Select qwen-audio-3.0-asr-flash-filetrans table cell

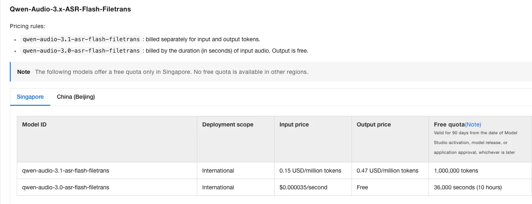pyautogui.click(x=107, y=187)
